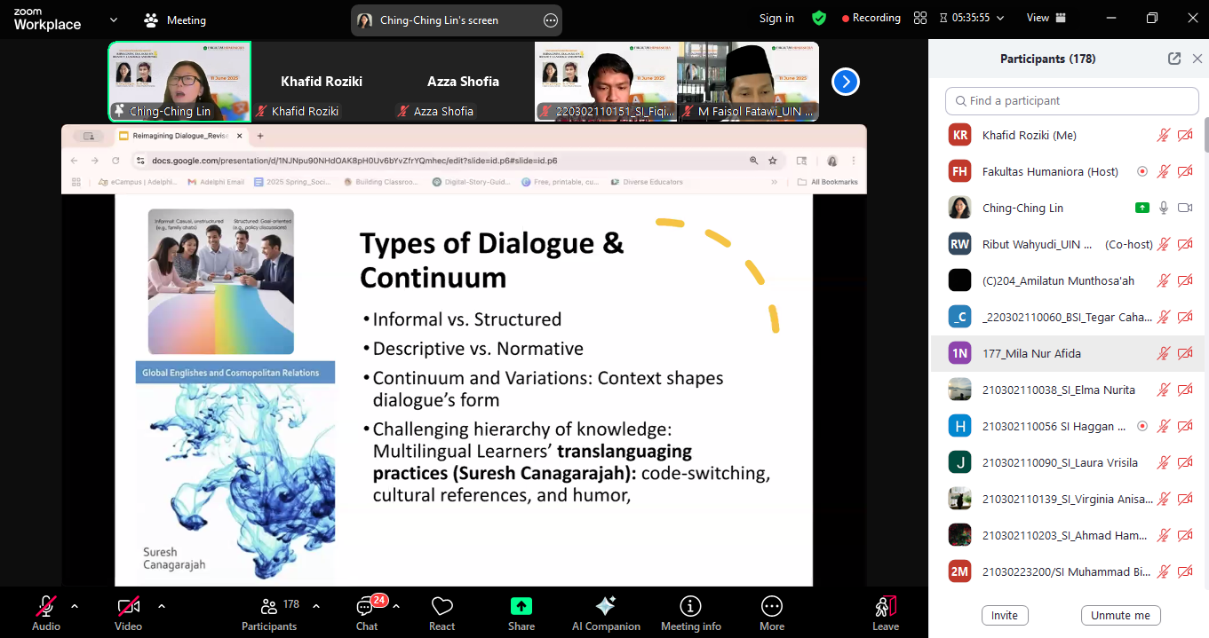1209x638 pixels.
Task: Open the AI Companion panel
Action: pyautogui.click(x=606, y=612)
